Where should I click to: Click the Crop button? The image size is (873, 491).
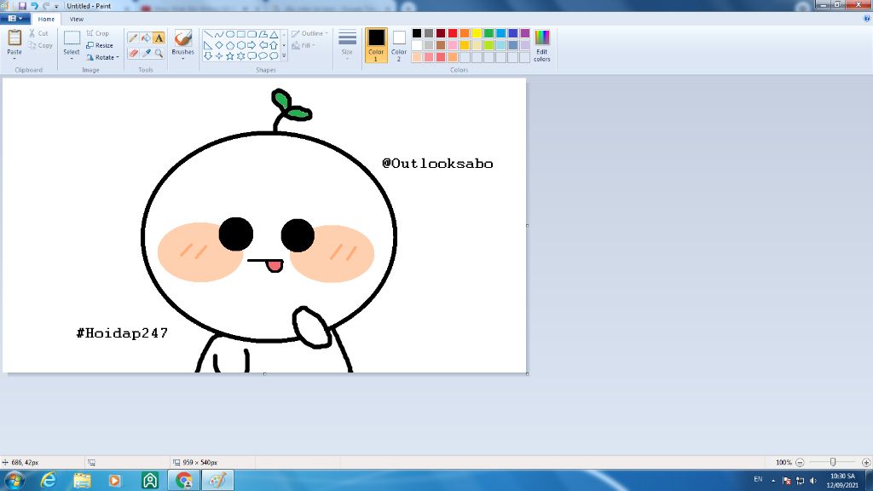pos(98,33)
